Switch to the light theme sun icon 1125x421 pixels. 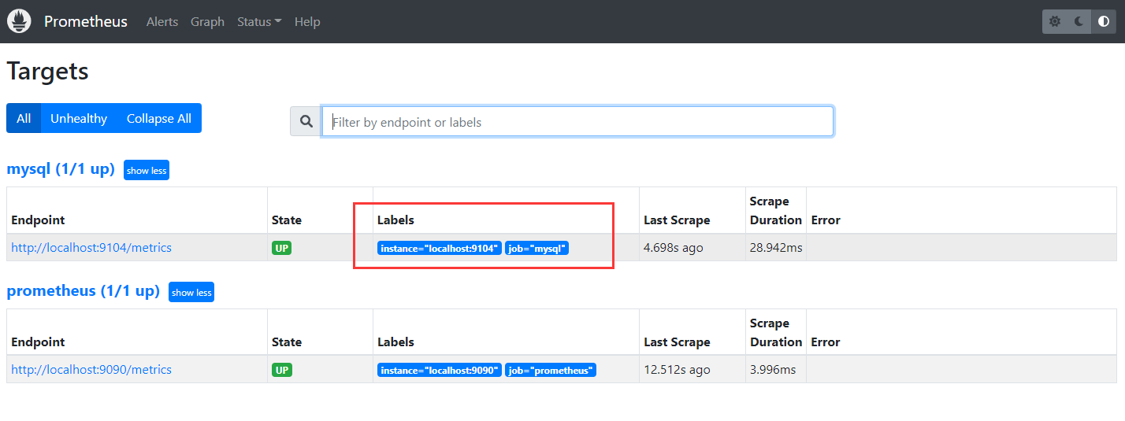pos(1055,21)
